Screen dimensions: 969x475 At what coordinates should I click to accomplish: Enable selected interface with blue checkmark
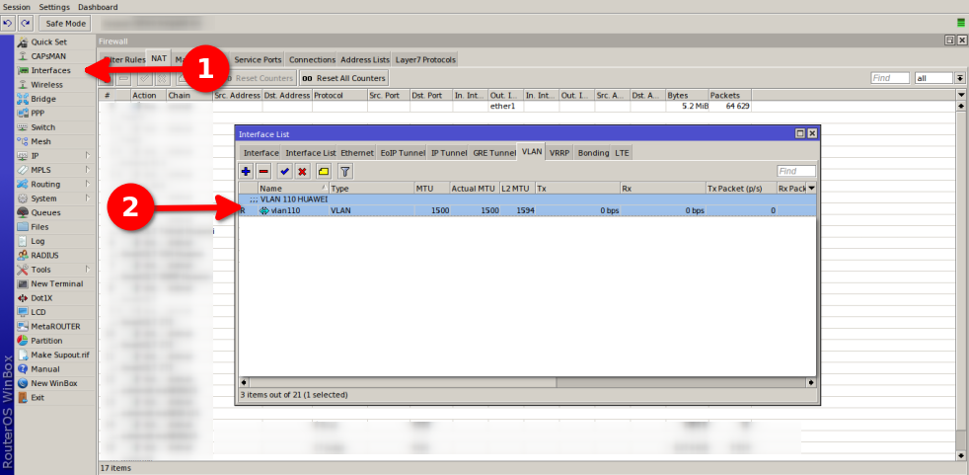tap(284, 171)
